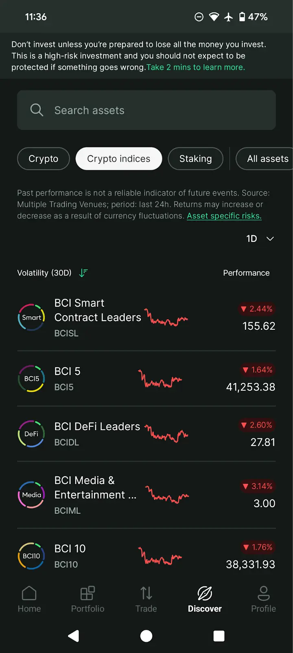
Task: Expand the 1D time period dropdown
Action: (x=260, y=239)
